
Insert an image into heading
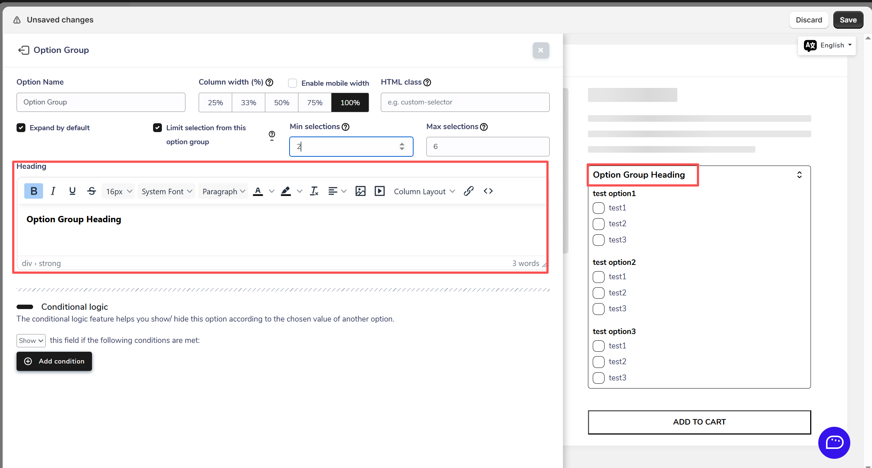[x=360, y=191]
